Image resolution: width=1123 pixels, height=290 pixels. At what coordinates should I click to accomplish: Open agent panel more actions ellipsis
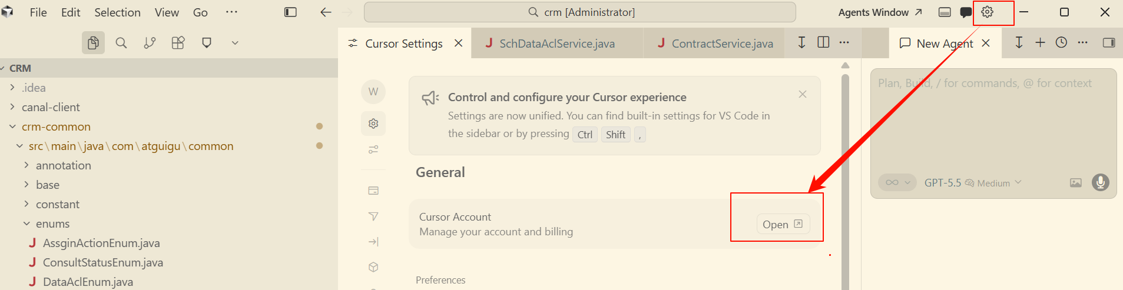[x=1082, y=42]
